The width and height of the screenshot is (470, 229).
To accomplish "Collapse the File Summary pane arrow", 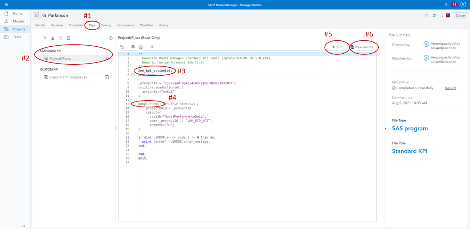I will point(386,128).
